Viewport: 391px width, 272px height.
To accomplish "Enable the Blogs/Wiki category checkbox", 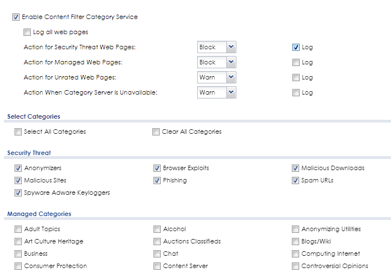I will (x=296, y=242).
